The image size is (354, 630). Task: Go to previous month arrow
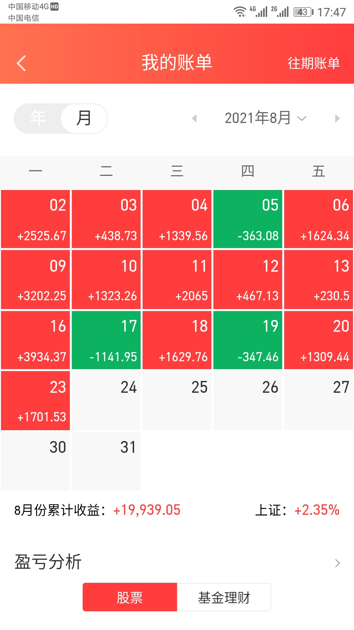click(x=194, y=118)
